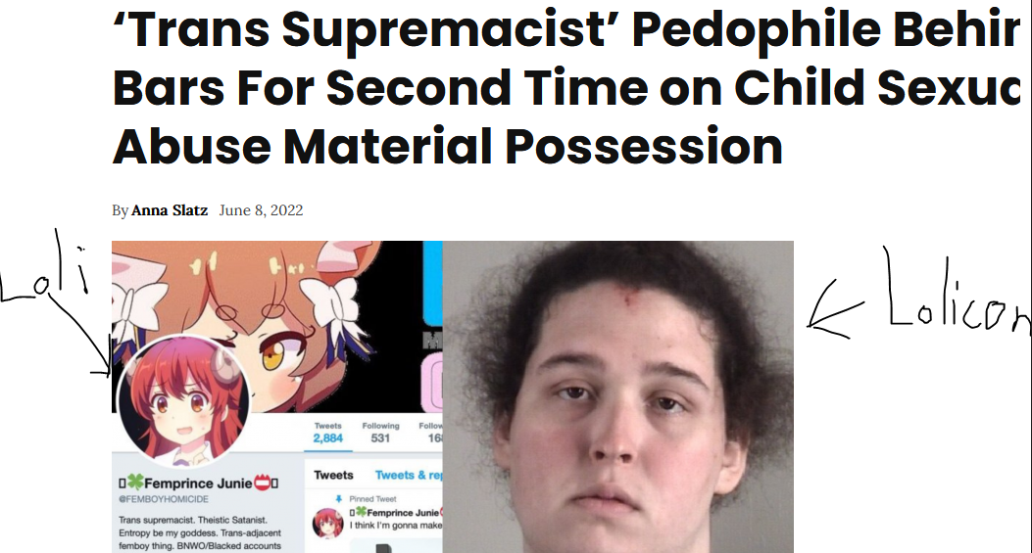
Task: Click the no-entry emoji after Junie
Action: click(x=262, y=484)
